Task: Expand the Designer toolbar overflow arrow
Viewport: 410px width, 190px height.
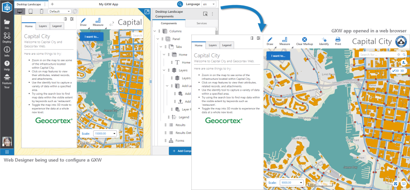Action: 113,22
